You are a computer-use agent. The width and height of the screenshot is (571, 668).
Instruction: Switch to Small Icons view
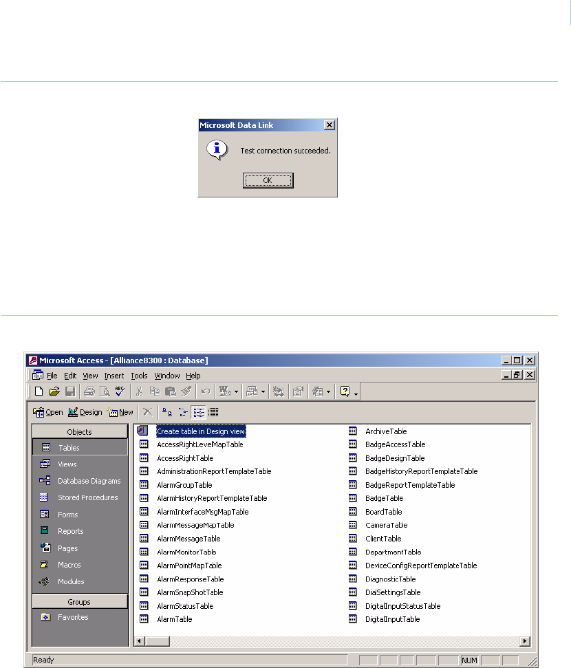[x=183, y=412]
